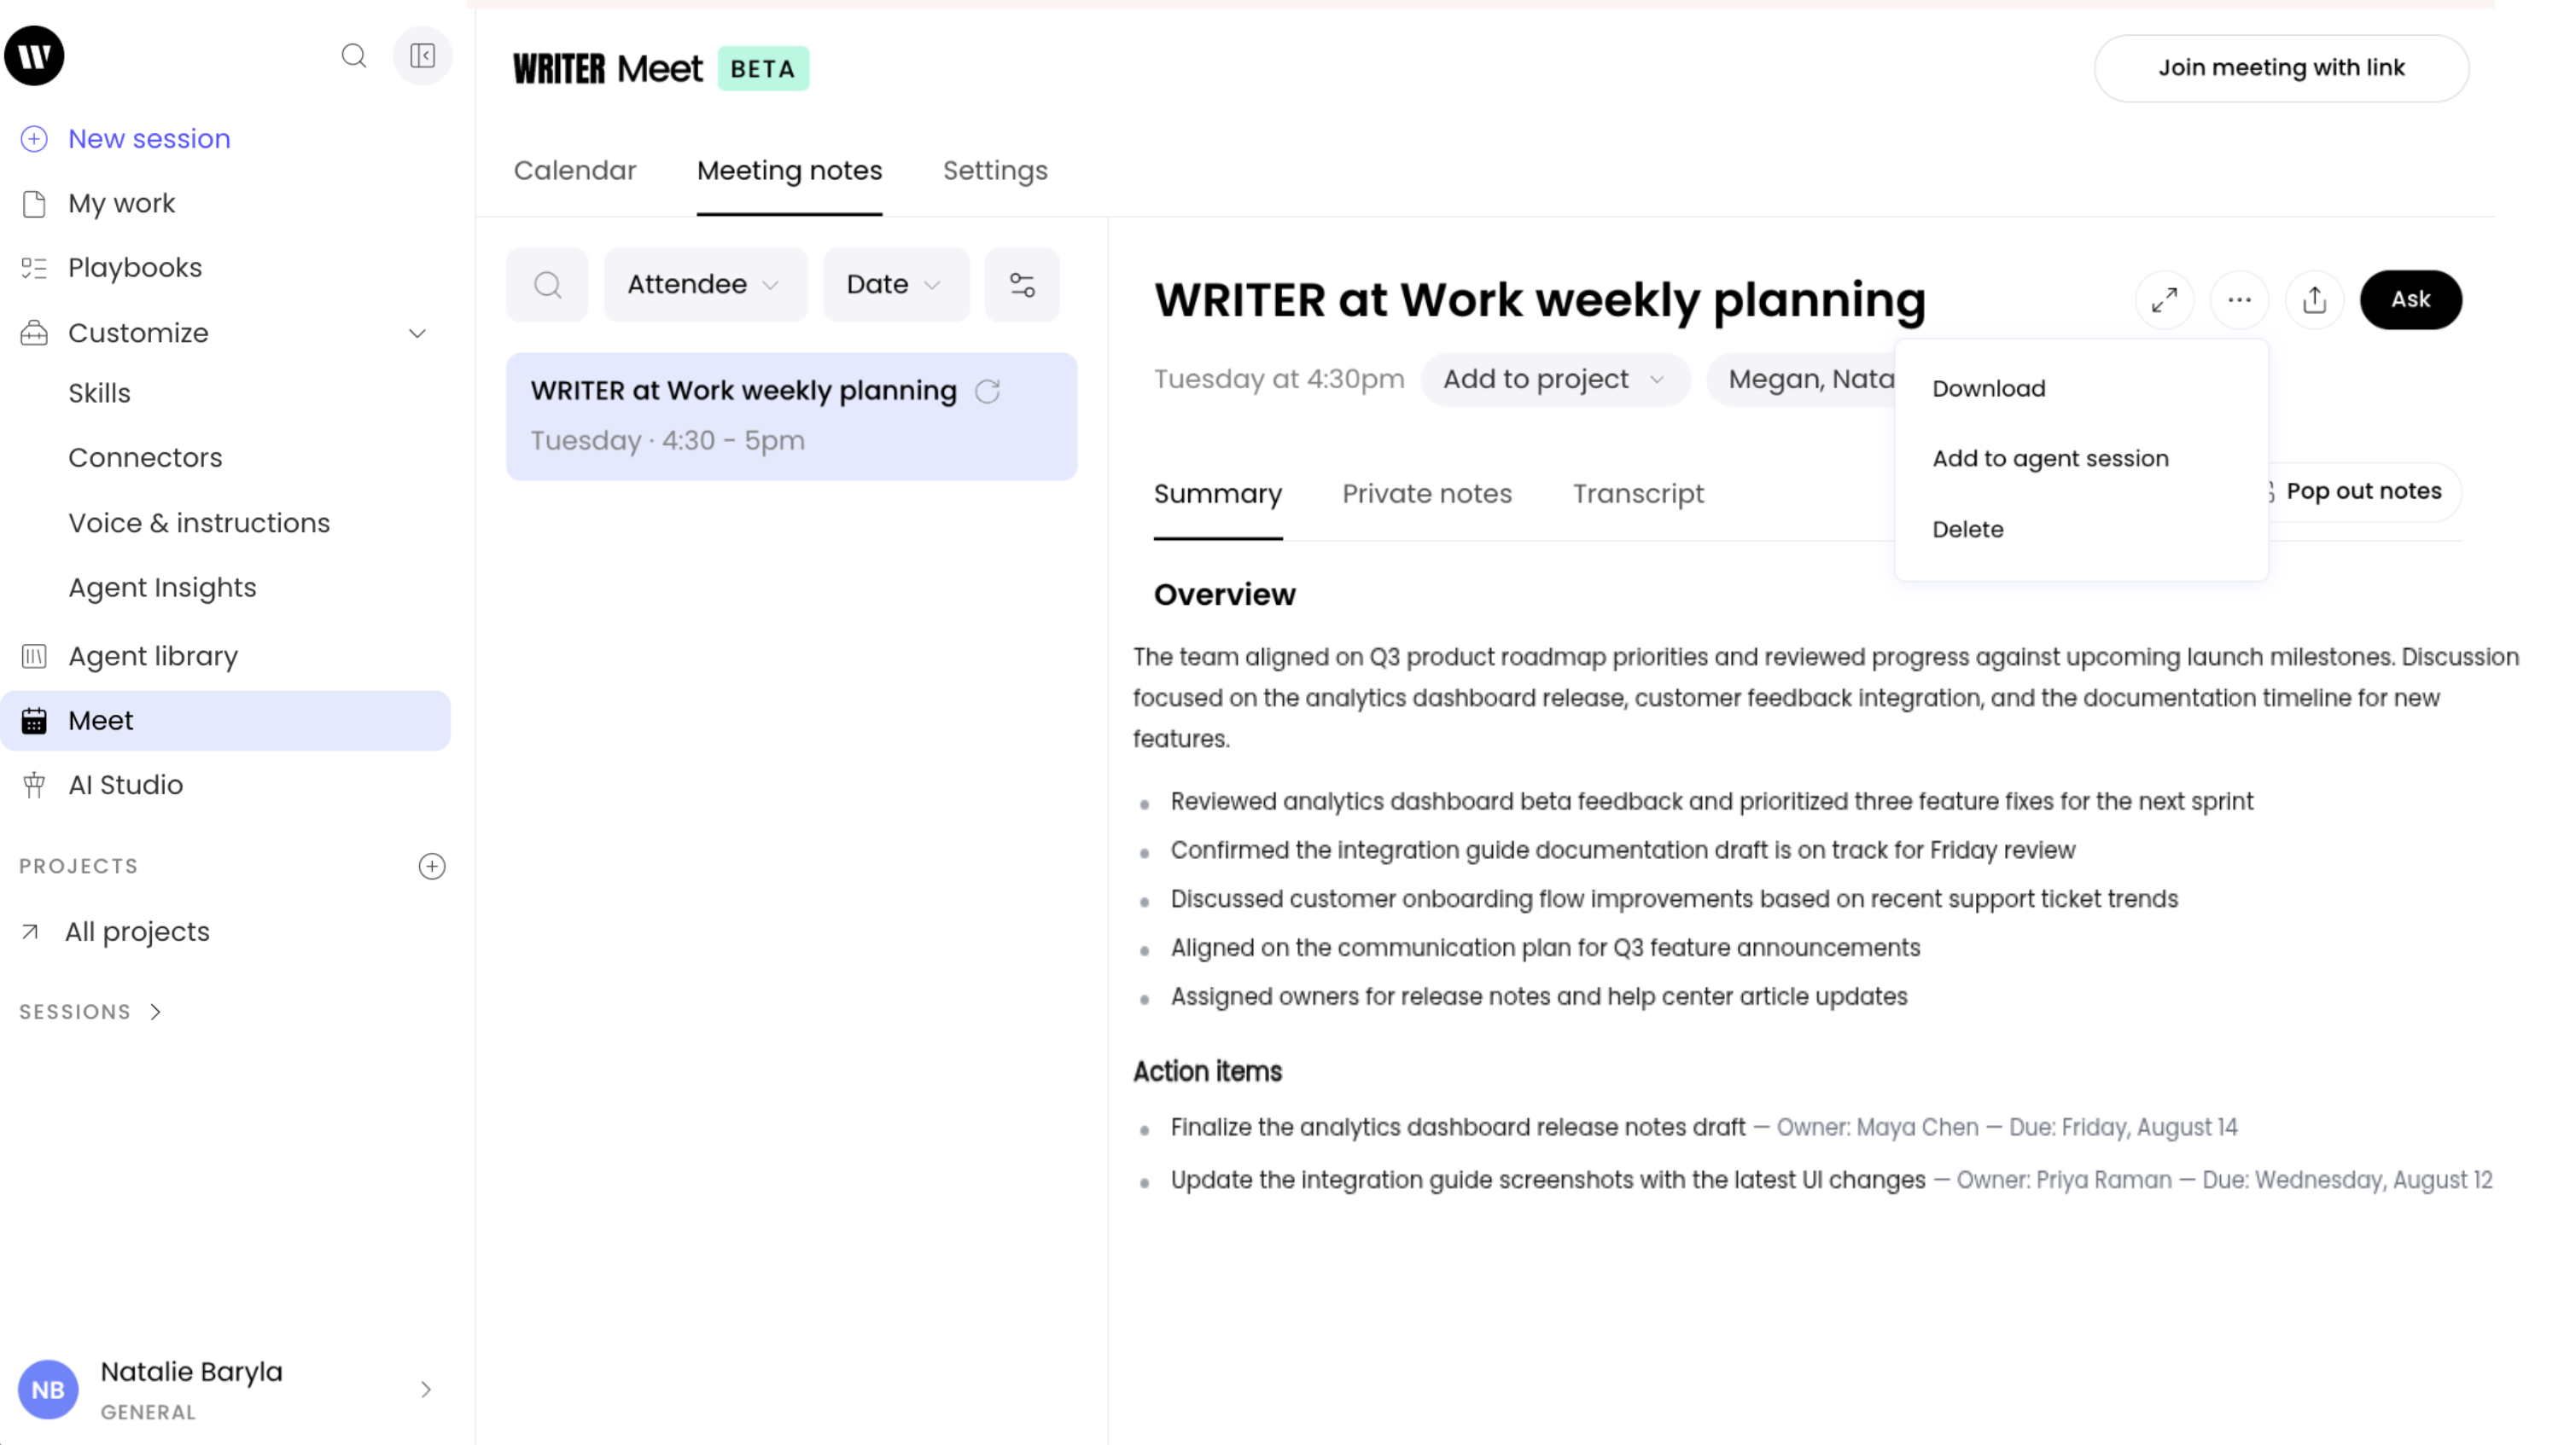
Task: Click the BETA badge
Action: tap(763, 69)
